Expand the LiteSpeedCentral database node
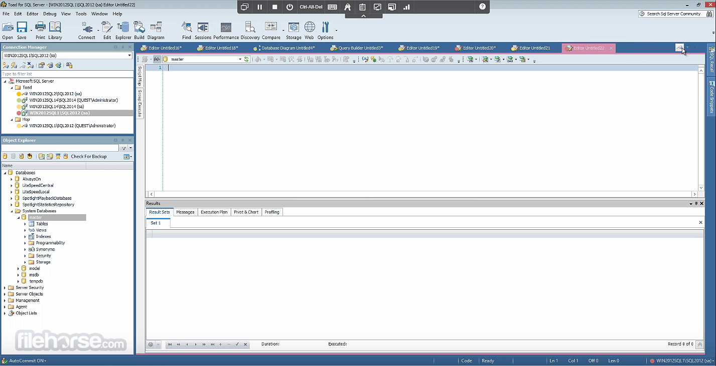 tap(12, 186)
